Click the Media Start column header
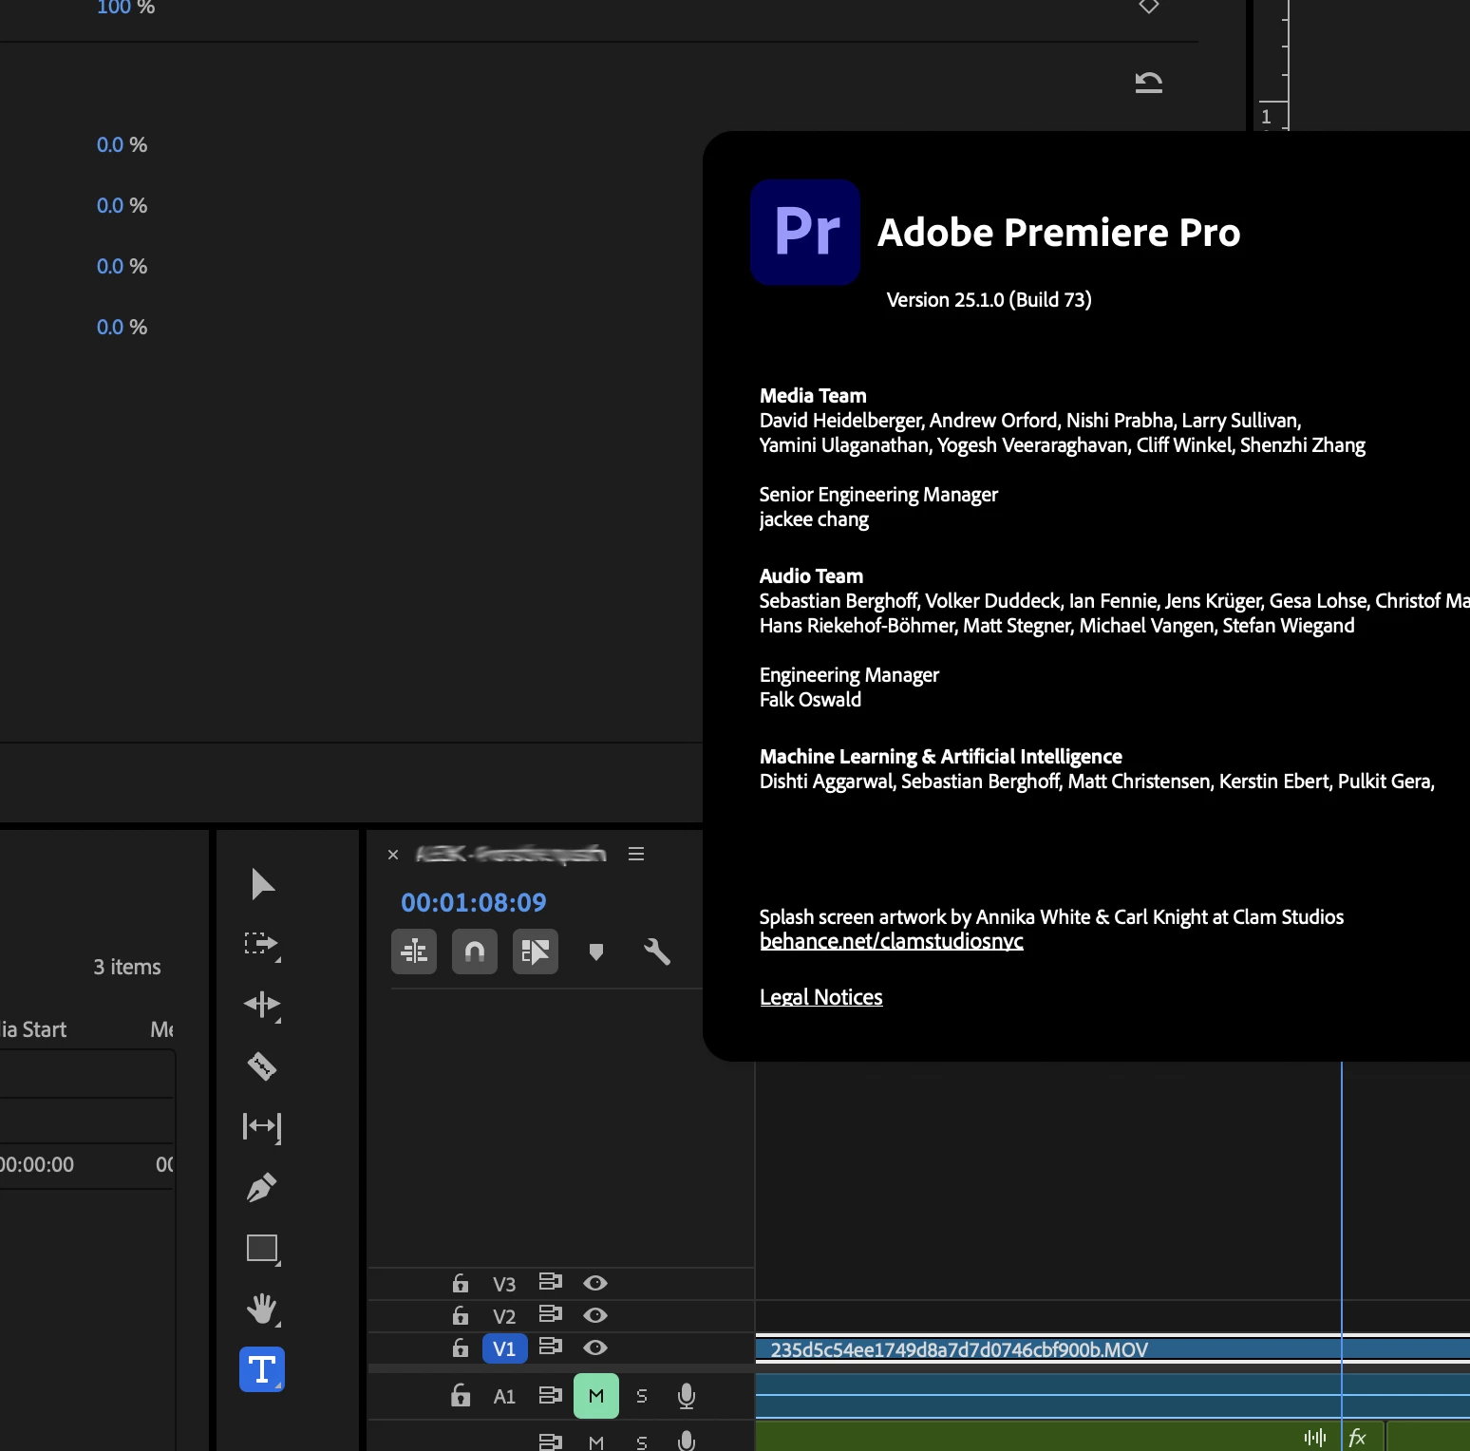Viewport: 1470px width, 1451px height. [x=33, y=1029]
